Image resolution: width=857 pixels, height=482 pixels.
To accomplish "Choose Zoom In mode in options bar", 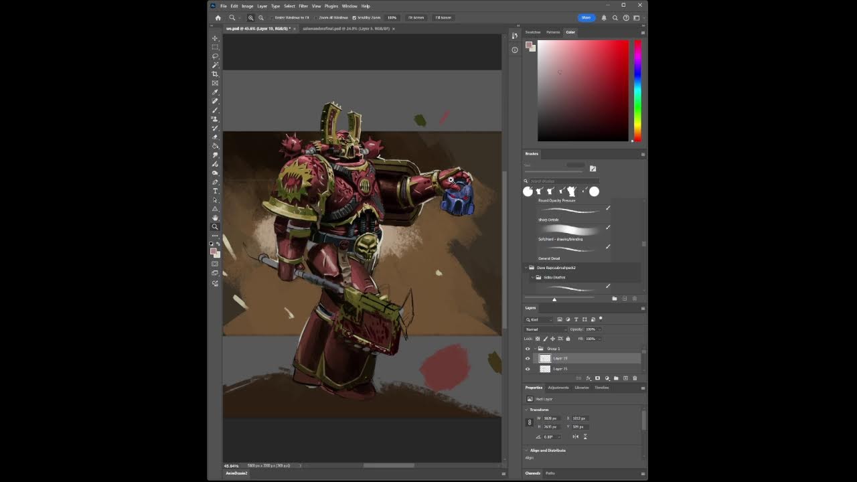I will point(250,18).
